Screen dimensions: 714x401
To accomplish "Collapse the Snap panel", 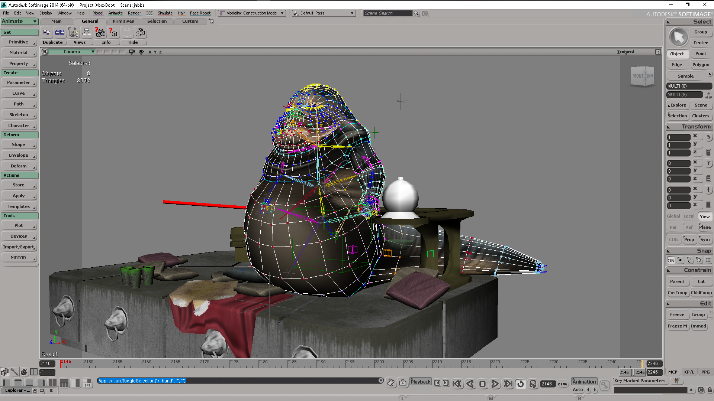I will pyautogui.click(x=668, y=251).
